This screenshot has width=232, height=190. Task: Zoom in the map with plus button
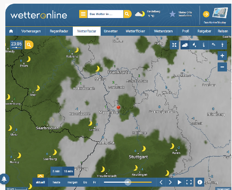pyautogui.click(x=222, y=56)
